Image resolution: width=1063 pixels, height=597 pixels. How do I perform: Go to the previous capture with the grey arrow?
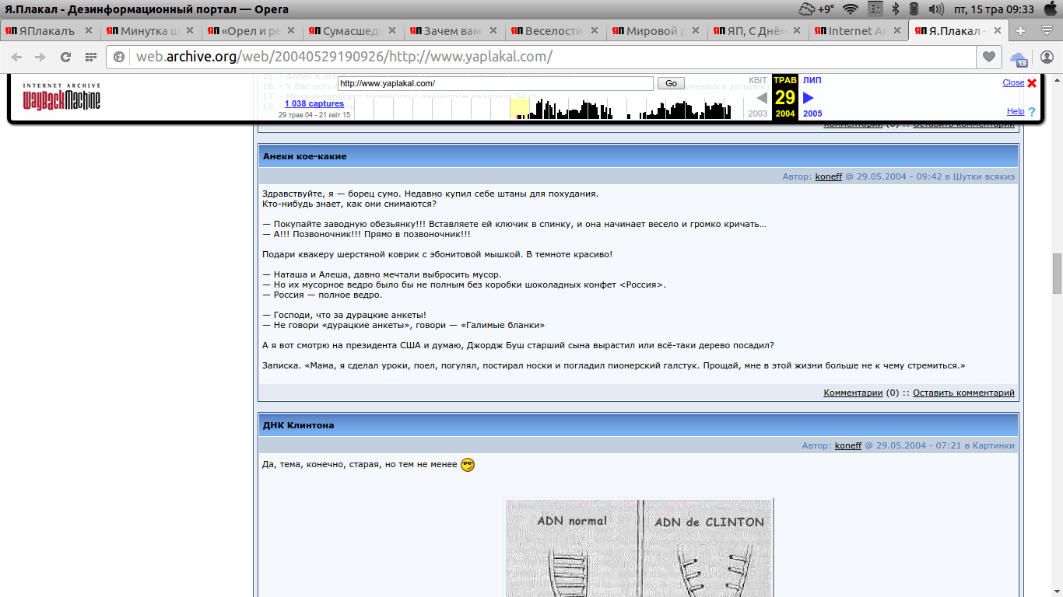(x=762, y=97)
